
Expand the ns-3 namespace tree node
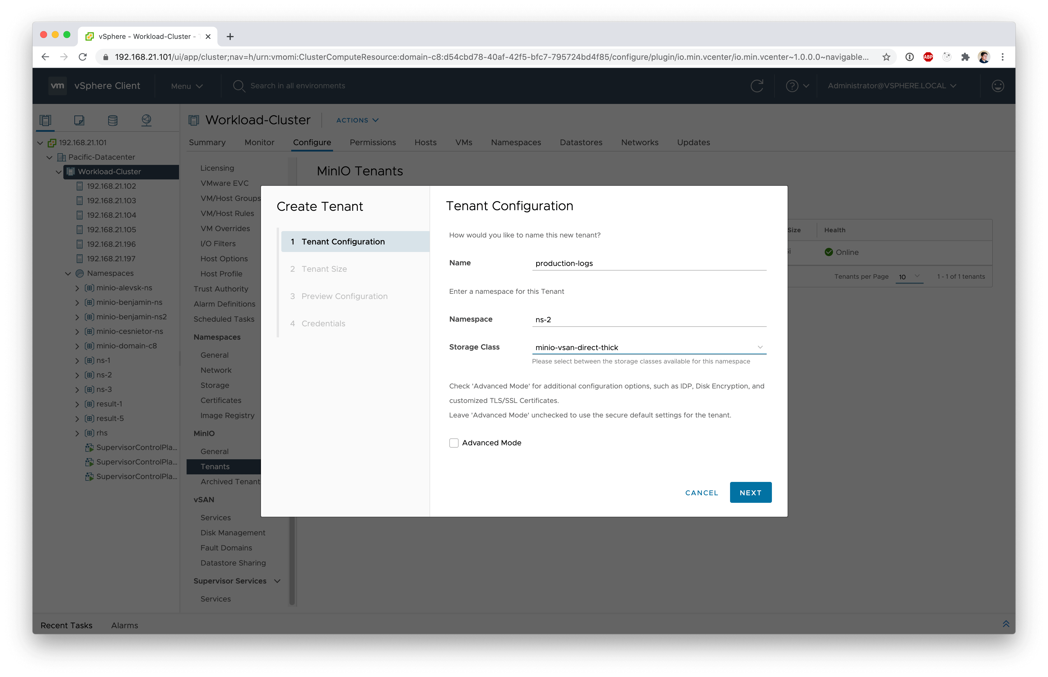pyautogui.click(x=77, y=390)
